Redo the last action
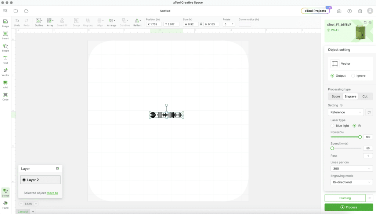Viewport: 376px width, 214px height. pyautogui.click(x=26, y=22)
